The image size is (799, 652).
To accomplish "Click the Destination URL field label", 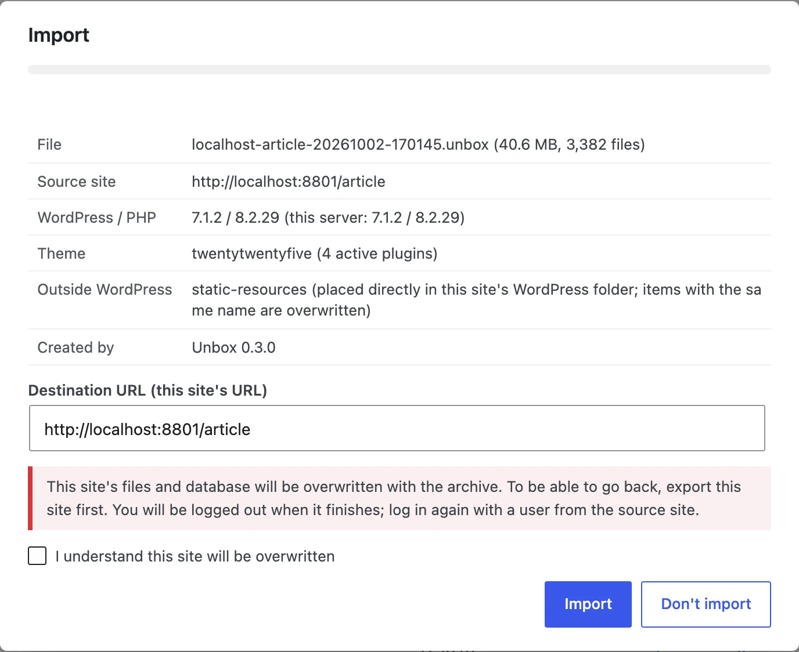I will [x=147, y=390].
